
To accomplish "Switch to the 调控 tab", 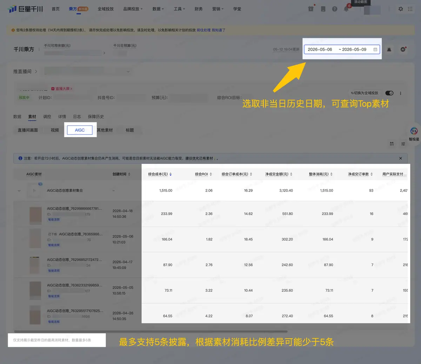I will pos(47,117).
